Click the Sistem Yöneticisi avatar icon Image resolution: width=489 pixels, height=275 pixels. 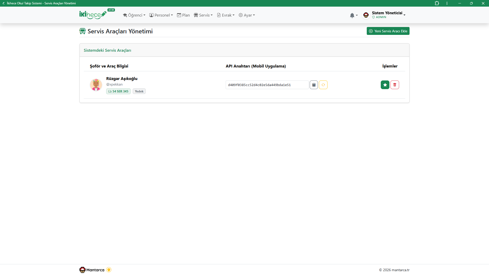pos(366,15)
